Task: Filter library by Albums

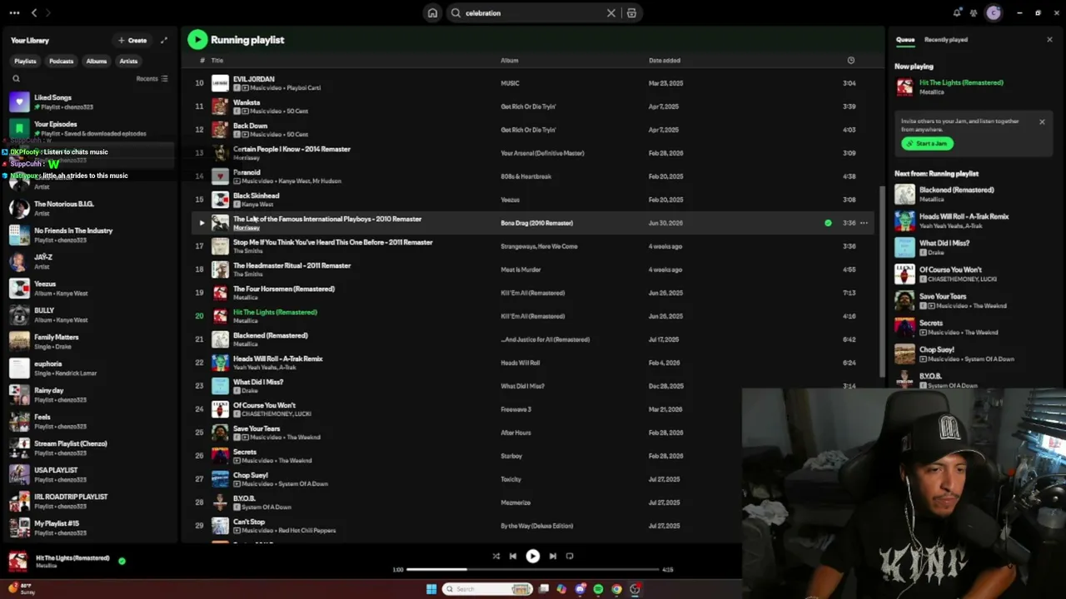Action: [x=97, y=61]
